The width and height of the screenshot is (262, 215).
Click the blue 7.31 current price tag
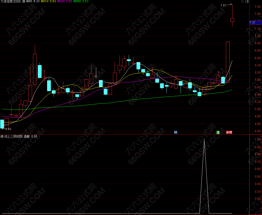[x=255, y=22]
